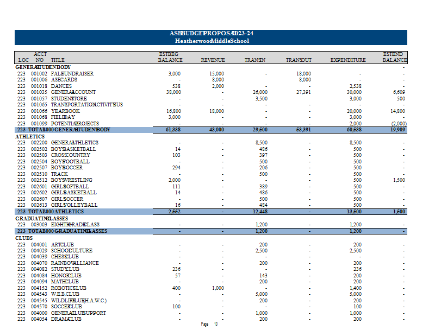Select the ROBOTICS CLUB row title
Image resolution: width=435 pixels, height=336 pixels.
click(69, 288)
